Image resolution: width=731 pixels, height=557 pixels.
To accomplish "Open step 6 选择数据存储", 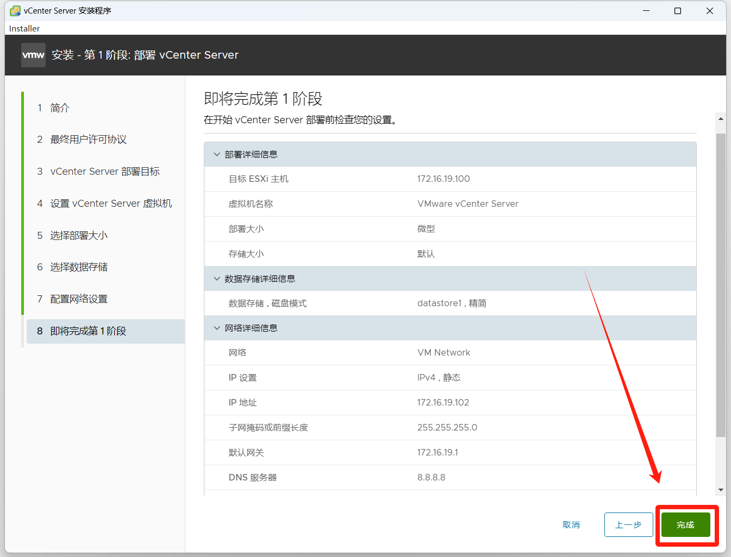I will [79, 267].
